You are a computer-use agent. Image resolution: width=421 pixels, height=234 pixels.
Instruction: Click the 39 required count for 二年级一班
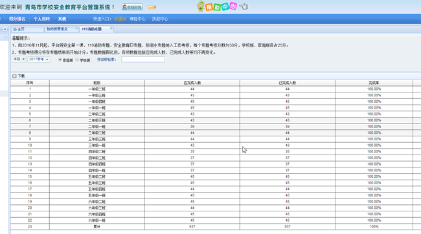pyautogui.click(x=192, y=127)
